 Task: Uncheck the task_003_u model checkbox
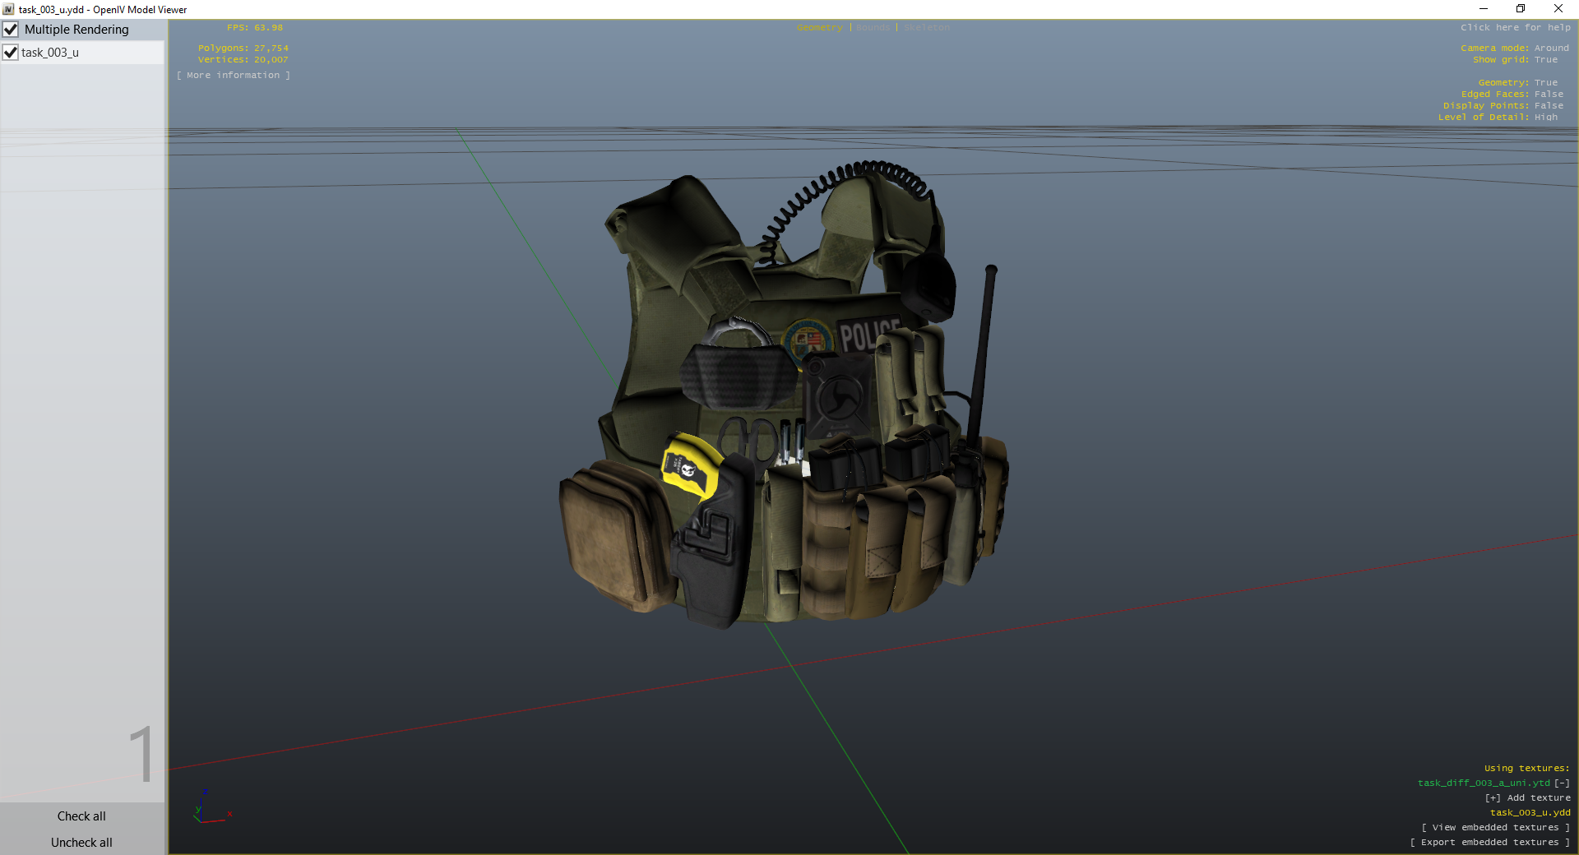11,53
